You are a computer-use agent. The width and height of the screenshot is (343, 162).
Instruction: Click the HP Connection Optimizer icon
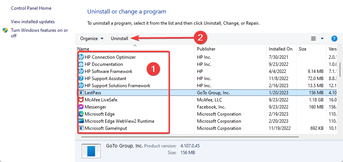[81, 57]
